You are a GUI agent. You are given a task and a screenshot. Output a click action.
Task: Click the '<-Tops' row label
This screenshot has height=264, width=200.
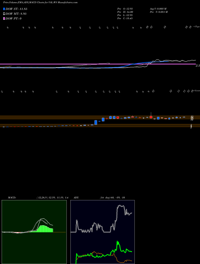tap(196, 26)
